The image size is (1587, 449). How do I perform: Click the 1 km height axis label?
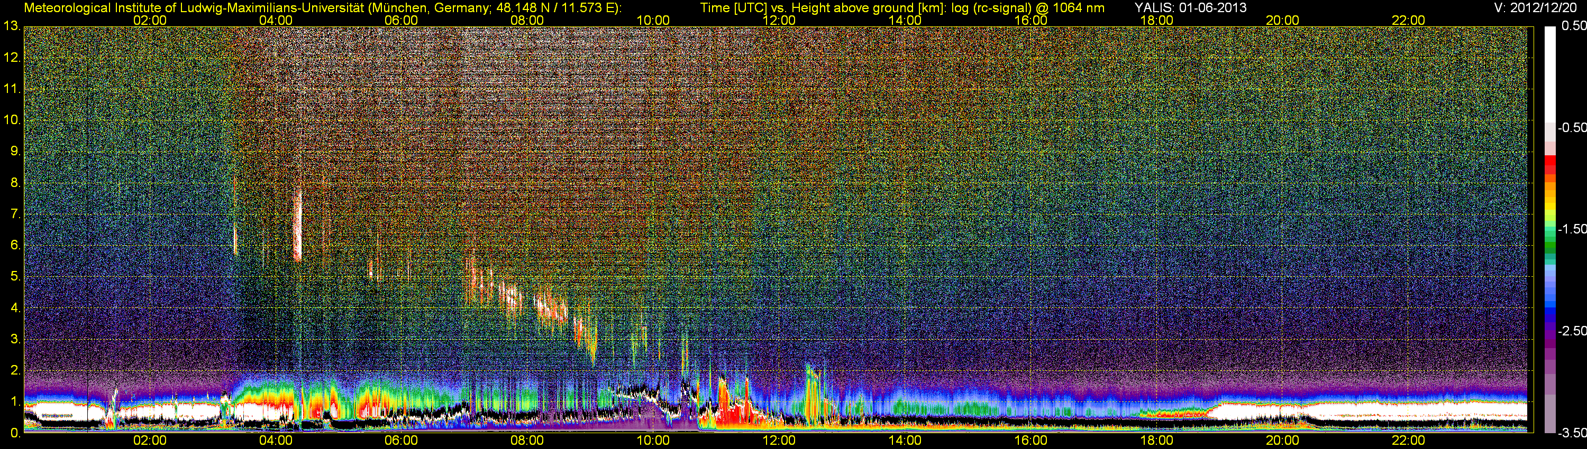pyautogui.click(x=15, y=401)
